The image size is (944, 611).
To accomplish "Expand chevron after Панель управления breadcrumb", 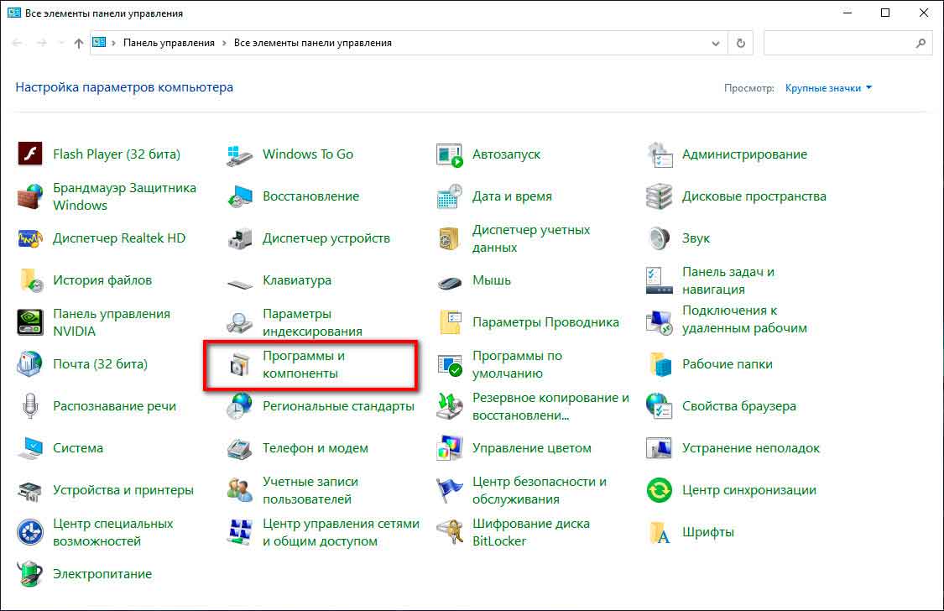I will (x=225, y=43).
